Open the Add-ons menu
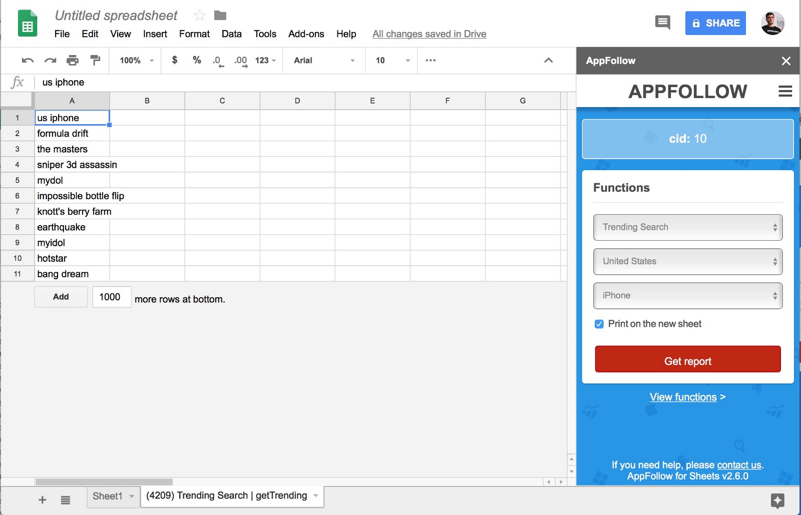The image size is (801, 515). tap(306, 34)
